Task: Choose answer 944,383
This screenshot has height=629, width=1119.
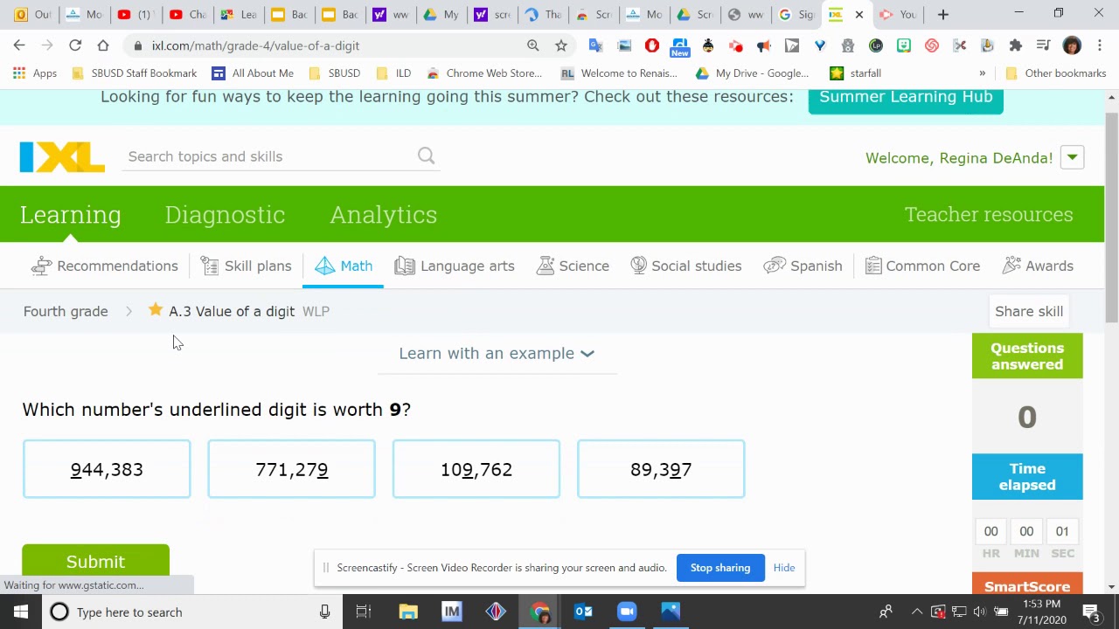Action: (x=107, y=469)
